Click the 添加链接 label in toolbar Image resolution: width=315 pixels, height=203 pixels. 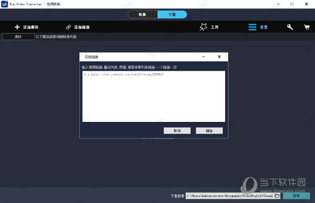click(82, 27)
